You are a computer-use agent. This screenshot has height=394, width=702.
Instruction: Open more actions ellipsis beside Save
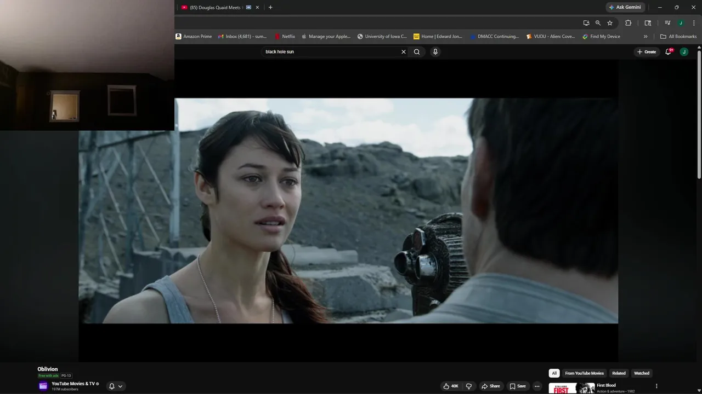(x=537, y=386)
